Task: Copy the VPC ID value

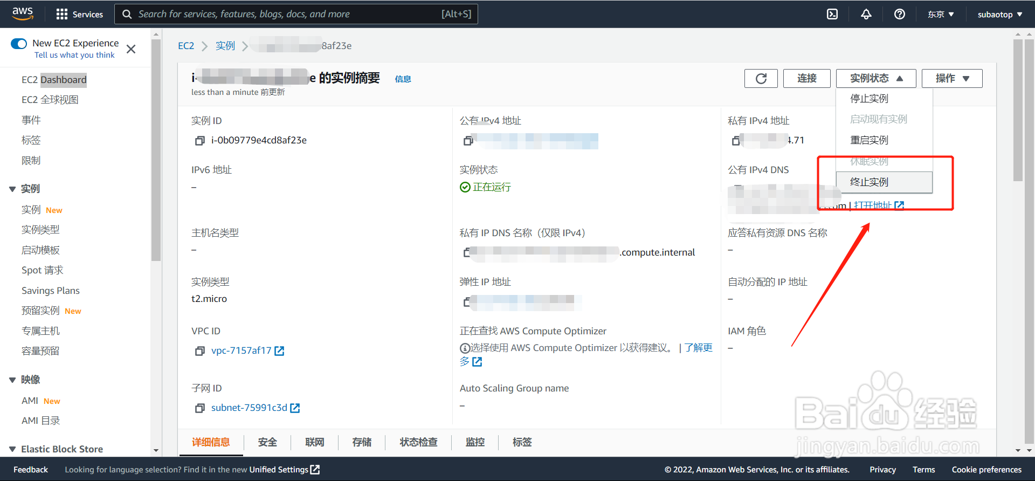Action: tap(199, 351)
